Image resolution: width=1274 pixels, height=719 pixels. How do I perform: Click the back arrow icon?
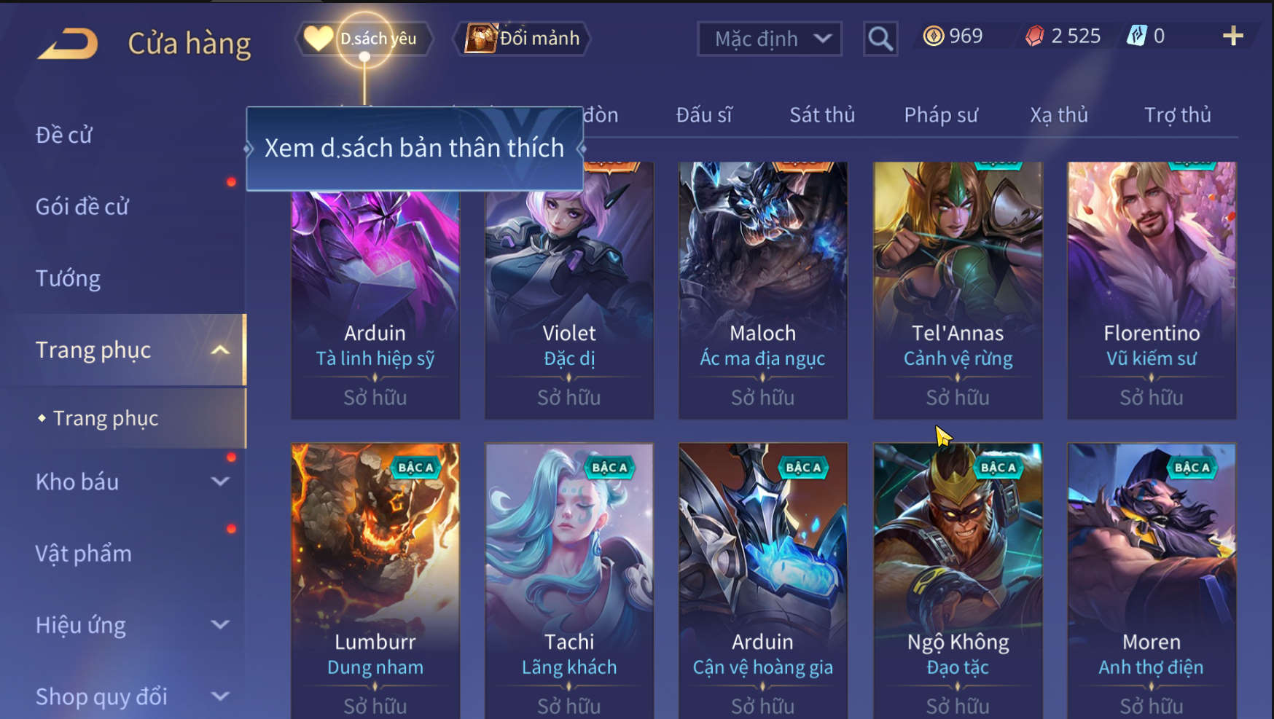coord(67,44)
